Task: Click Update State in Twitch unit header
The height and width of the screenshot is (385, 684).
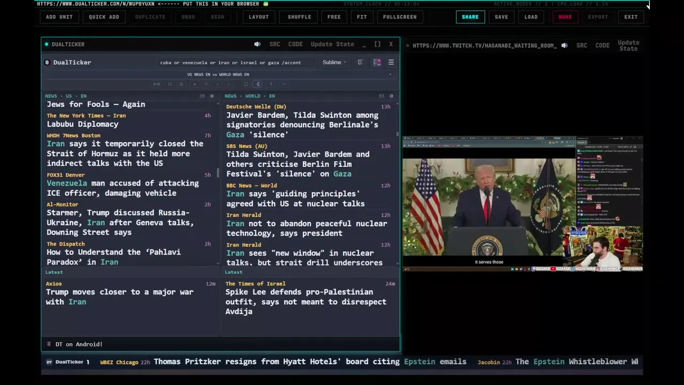Action: [x=628, y=45]
